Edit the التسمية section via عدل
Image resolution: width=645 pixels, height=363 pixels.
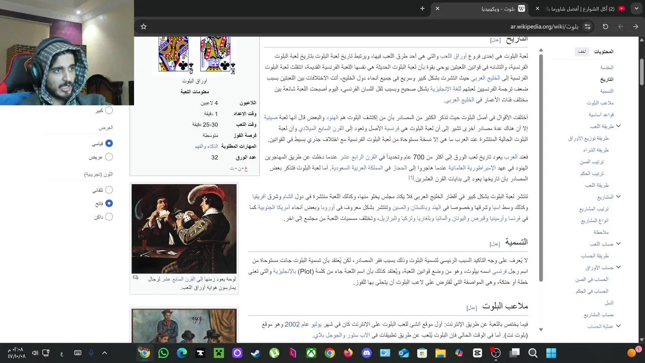495,244
